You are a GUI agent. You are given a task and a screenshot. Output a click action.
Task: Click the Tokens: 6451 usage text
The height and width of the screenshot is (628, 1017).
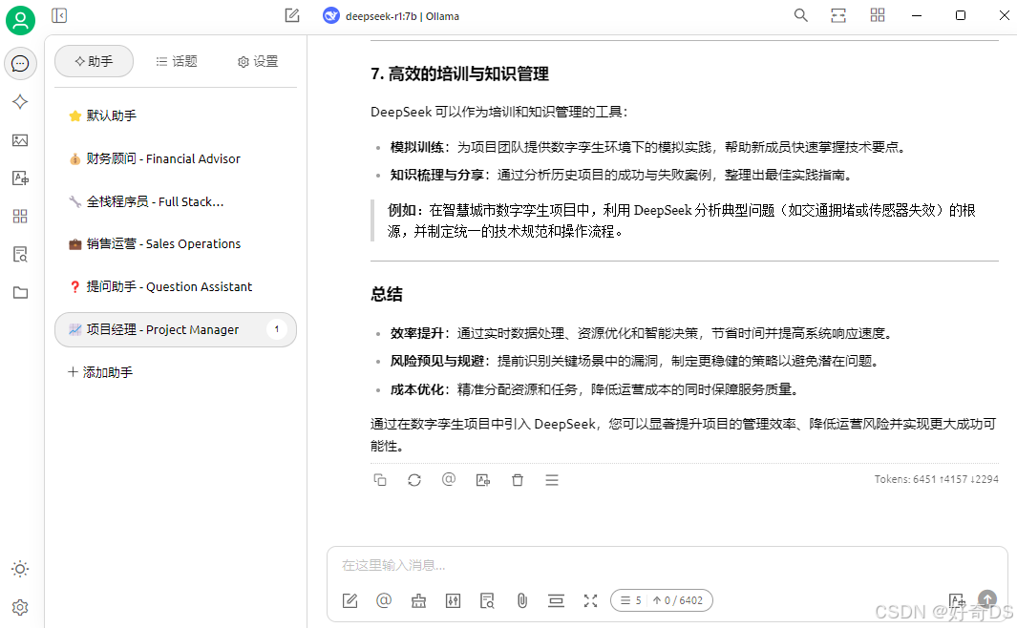tap(936, 479)
